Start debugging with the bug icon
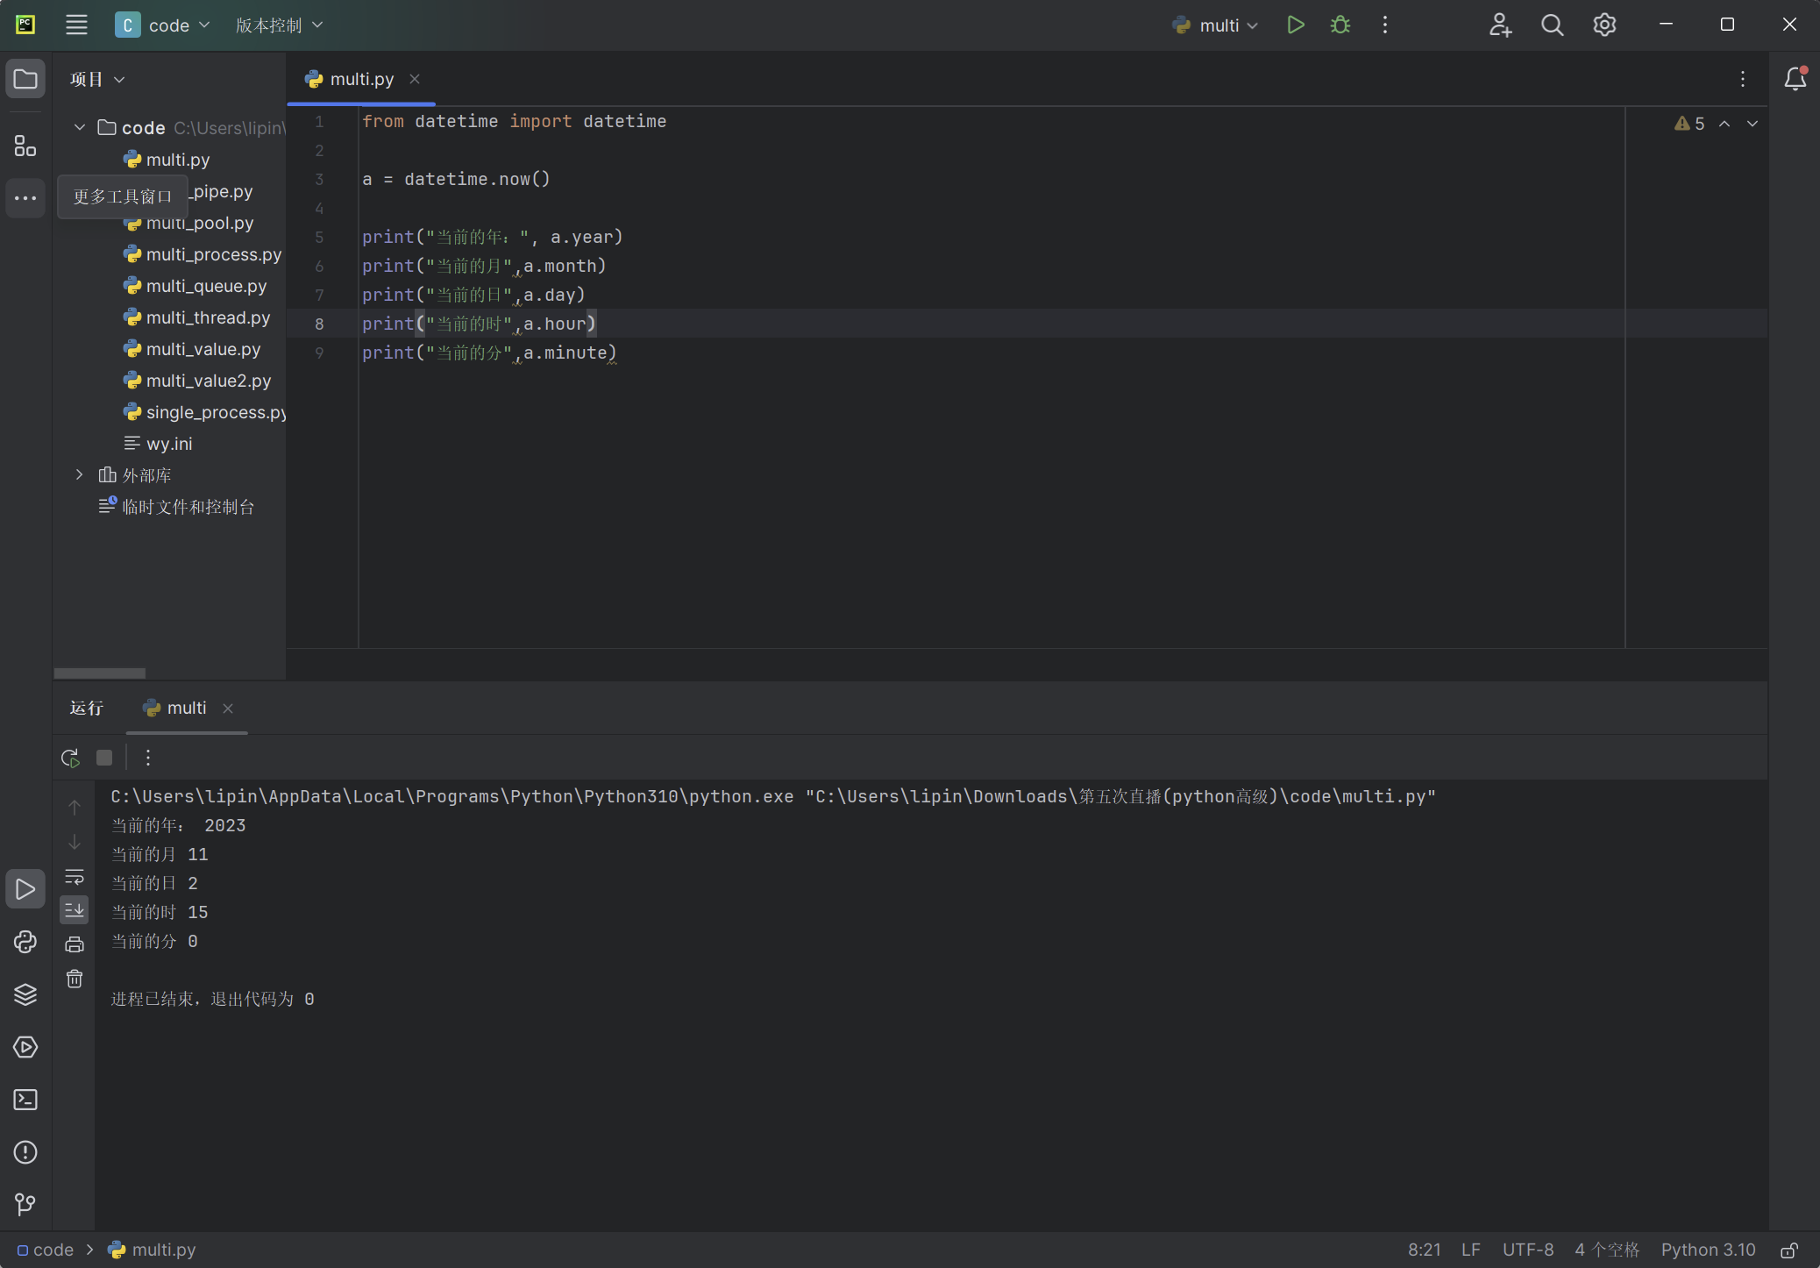The height and width of the screenshot is (1268, 1820). [1340, 25]
